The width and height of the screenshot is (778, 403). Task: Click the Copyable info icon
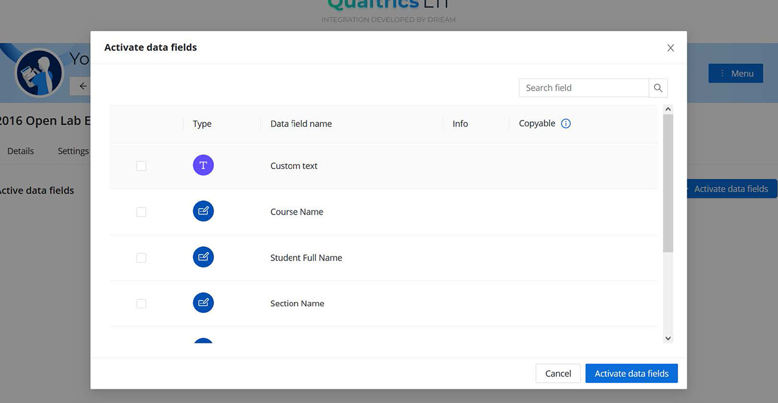tap(565, 124)
